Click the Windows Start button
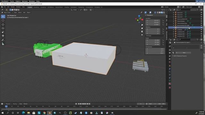This screenshot has height=115, width=205. [x=2, y=113]
